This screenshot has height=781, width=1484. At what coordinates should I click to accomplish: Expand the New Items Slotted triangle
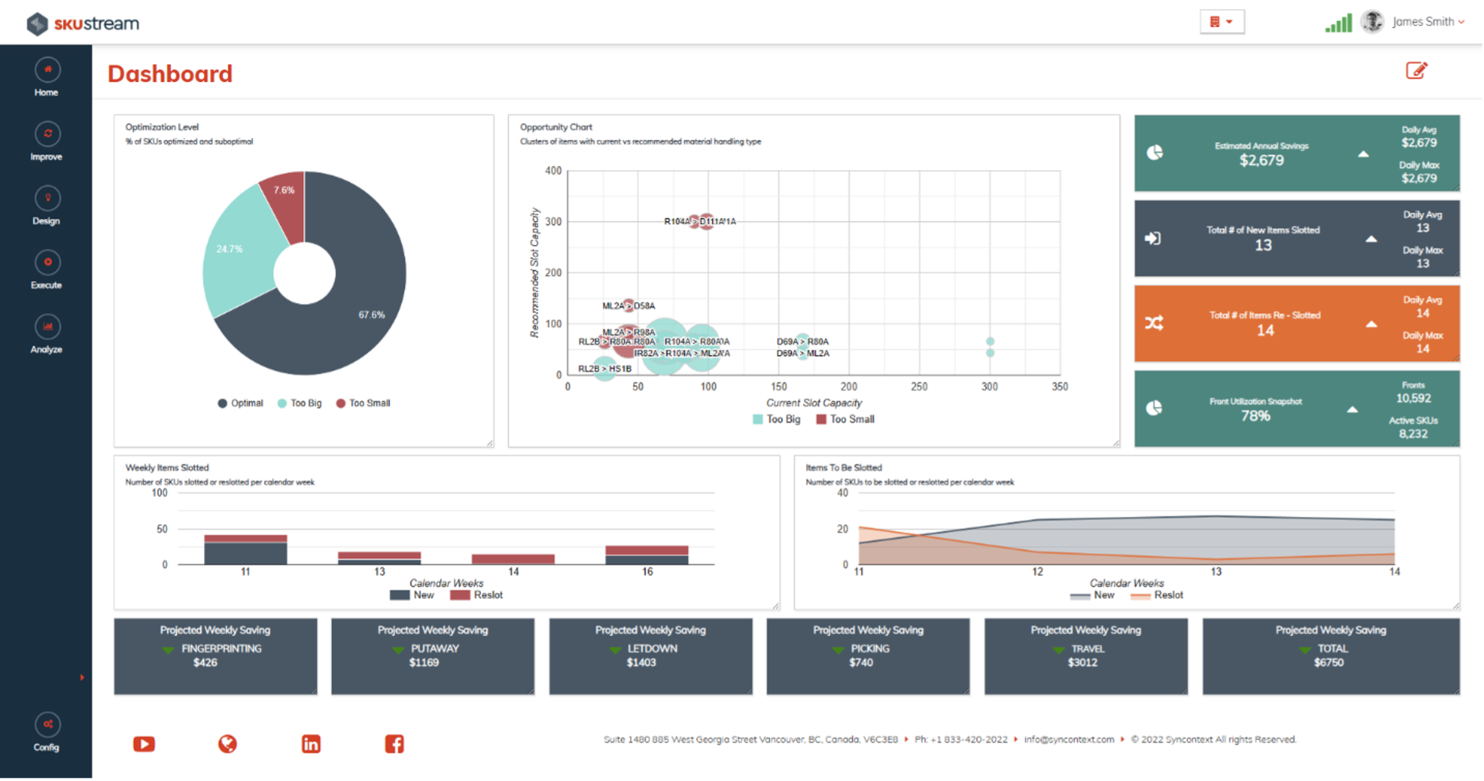1371,239
